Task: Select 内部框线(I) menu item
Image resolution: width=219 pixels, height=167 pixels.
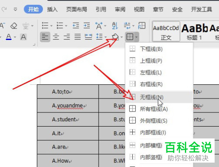Action: (x=159, y=133)
